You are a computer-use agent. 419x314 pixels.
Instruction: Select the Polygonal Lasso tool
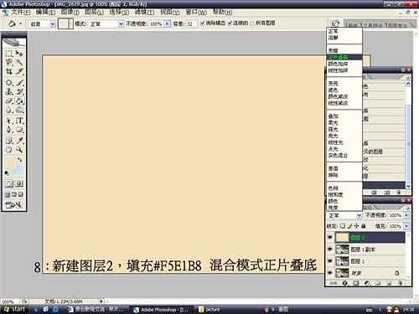pos(9,62)
